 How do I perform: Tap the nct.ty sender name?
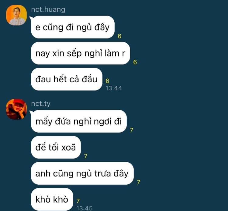coord(41,104)
